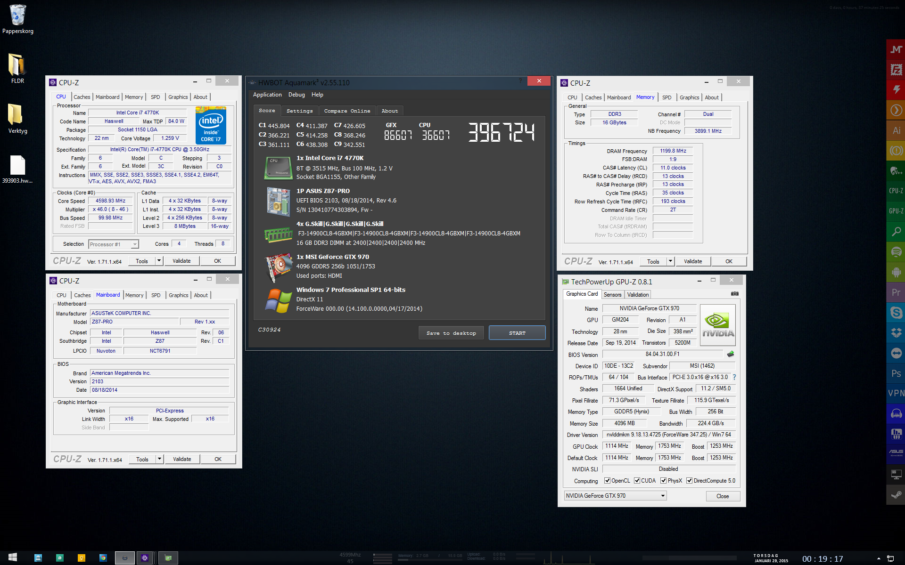Switch to the GPU-Z taskbar button
This screenshot has width=905, height=565.
(x=168, y=558)
